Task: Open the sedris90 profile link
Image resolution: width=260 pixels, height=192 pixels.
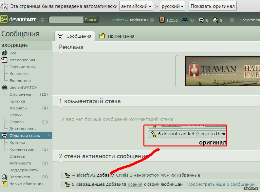Action: tap(138, 20)
